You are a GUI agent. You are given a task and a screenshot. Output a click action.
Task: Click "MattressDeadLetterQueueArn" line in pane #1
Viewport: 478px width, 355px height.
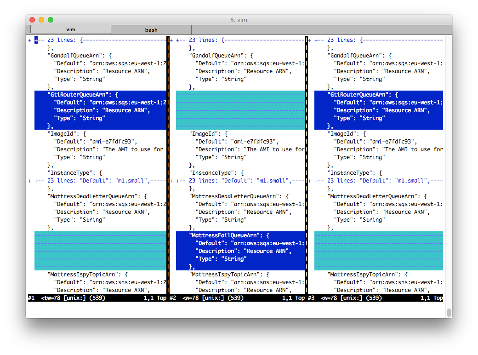(97, 196)
